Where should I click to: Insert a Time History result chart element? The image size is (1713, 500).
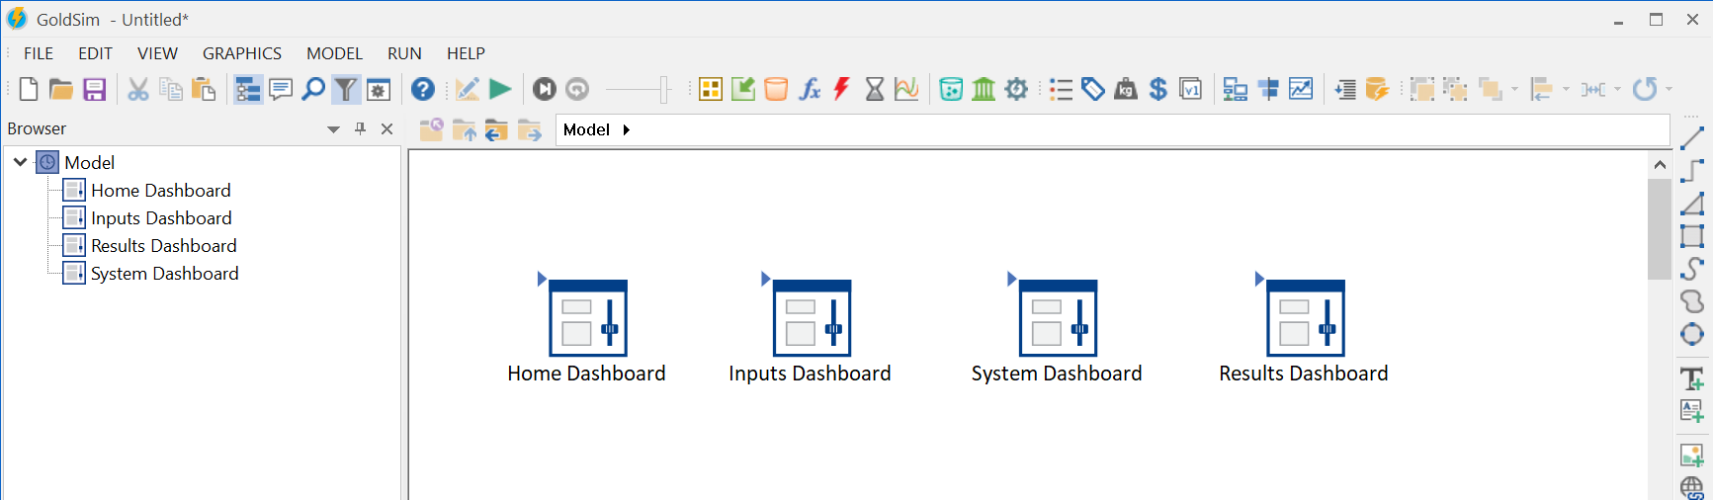[906, 90]
